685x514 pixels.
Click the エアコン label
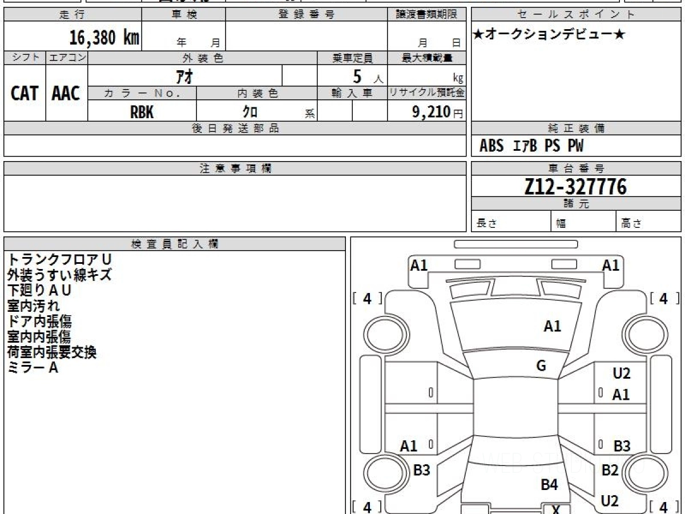coord(67,58)
